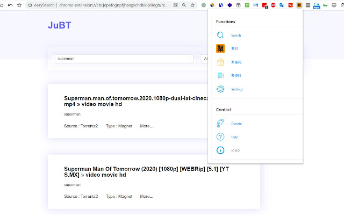Viewport: 344px width, 215px height.
Task: Click the Help question mark icon
Action: point(220,137)
